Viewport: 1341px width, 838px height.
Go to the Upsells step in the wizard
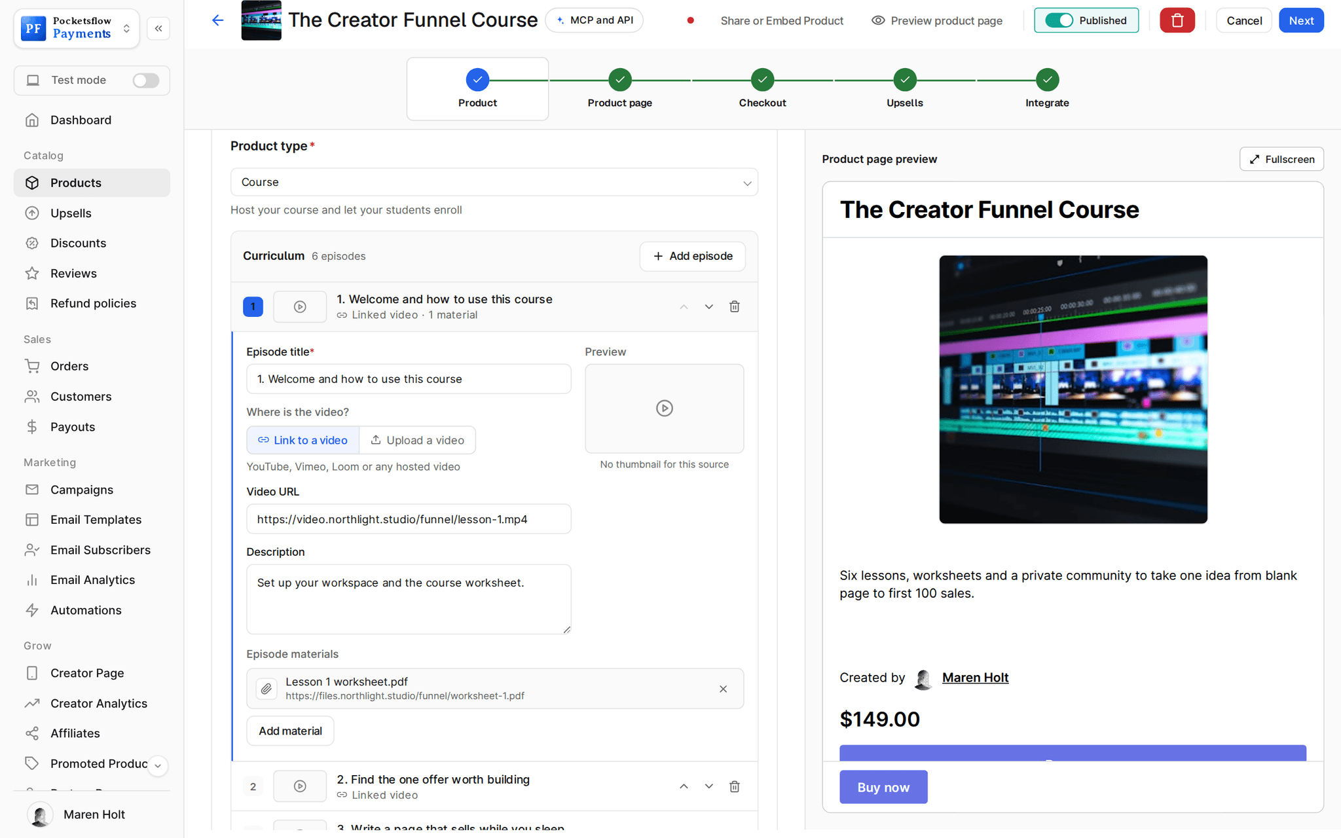(905, 88)
